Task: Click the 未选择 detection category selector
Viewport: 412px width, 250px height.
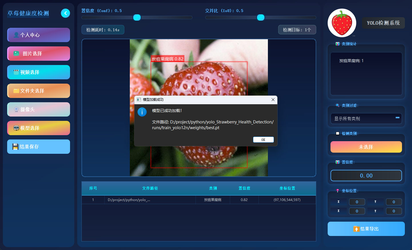Action: (366, 147)
